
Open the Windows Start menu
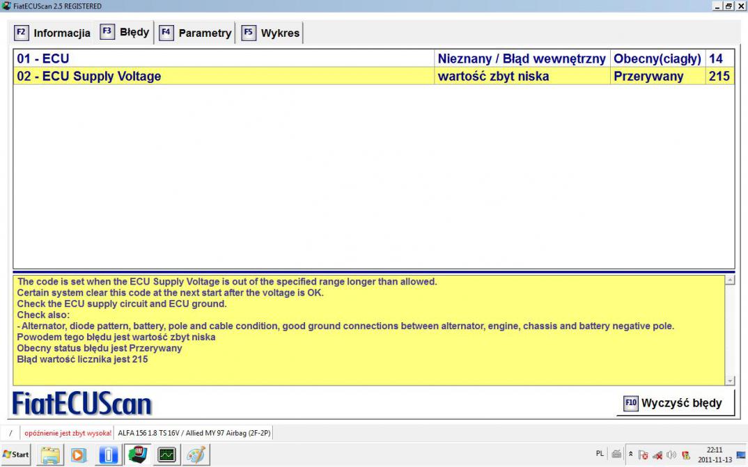click(16, 454)
